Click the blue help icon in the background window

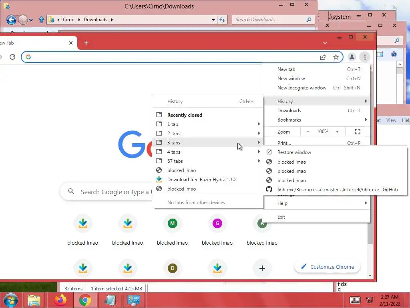click(394, 54)
